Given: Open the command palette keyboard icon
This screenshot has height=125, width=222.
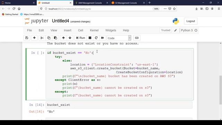Looking at the screenshot, I should [137, 38].
